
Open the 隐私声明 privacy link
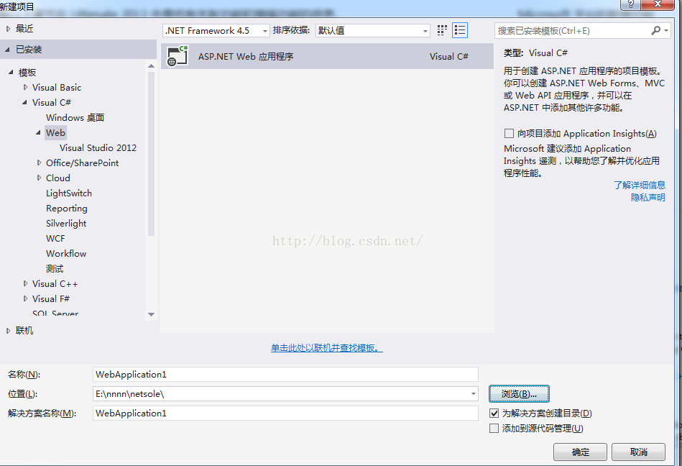click(x=648, y=198)
